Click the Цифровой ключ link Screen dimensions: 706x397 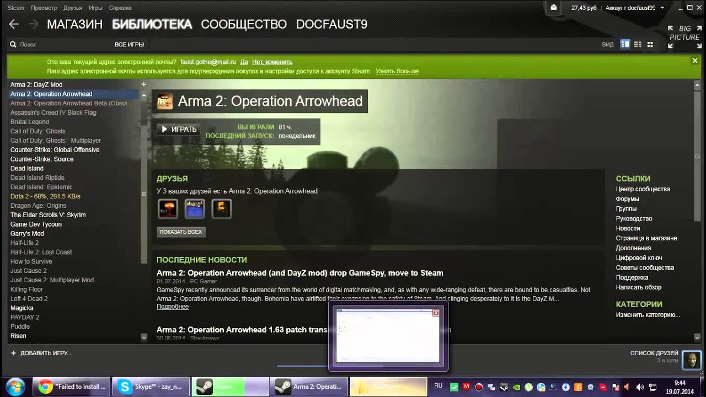click(639, 258)
